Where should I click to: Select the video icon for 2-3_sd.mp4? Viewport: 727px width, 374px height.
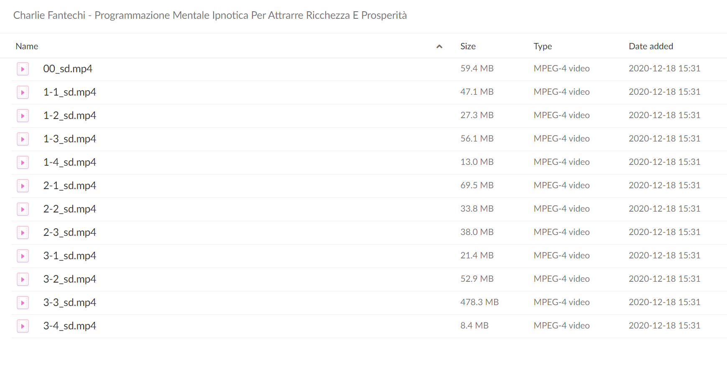coord(23,232)
